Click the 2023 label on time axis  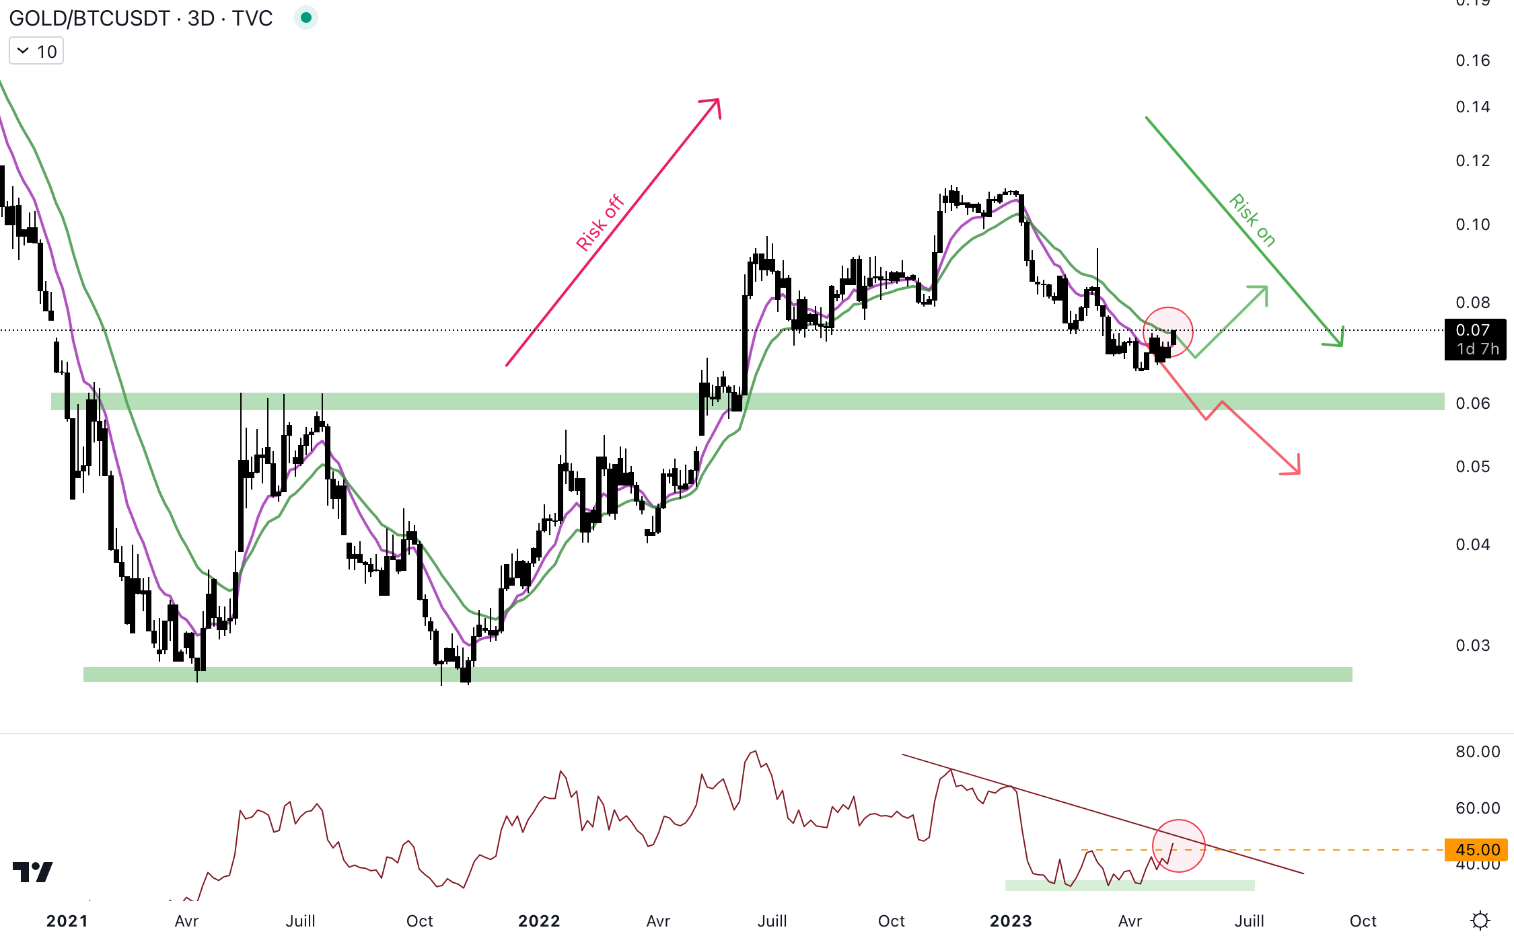tap(1011, 921)
